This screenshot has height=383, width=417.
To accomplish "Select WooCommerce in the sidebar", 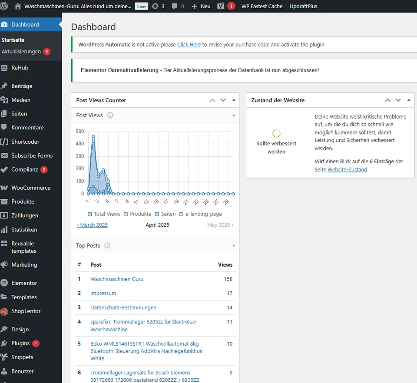I will tap(27, 187).
